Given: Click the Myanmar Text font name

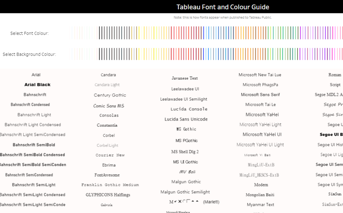Looking at the screenshot, I should click(260, 205).
